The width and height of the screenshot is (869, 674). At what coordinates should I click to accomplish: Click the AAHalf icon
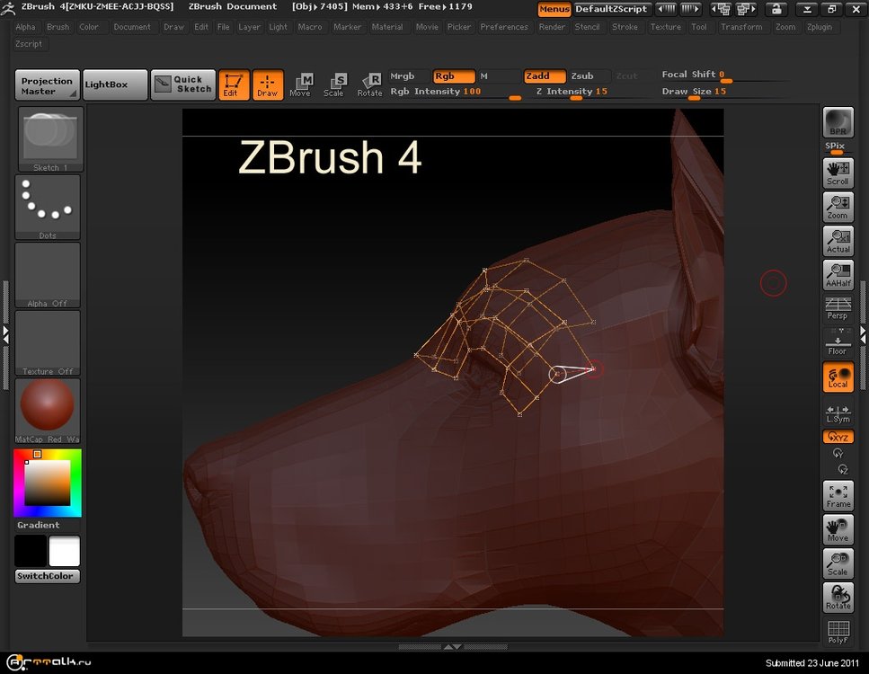(x=838, y=275)
